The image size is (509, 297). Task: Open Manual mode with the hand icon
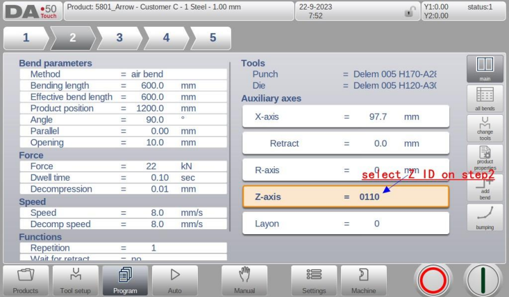[244, 280]
